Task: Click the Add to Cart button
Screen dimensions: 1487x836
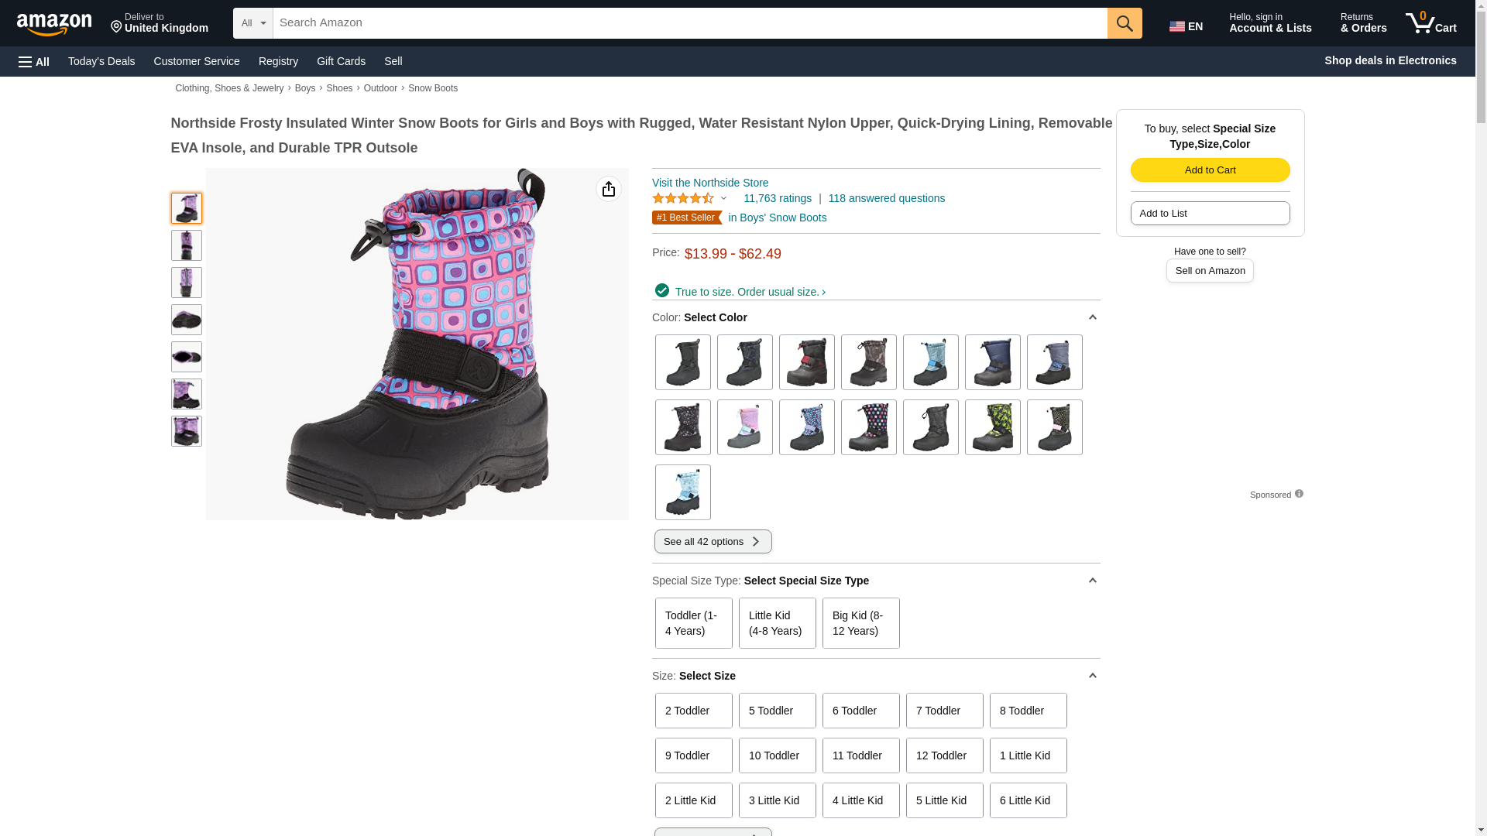Action: click(1210, 170)
